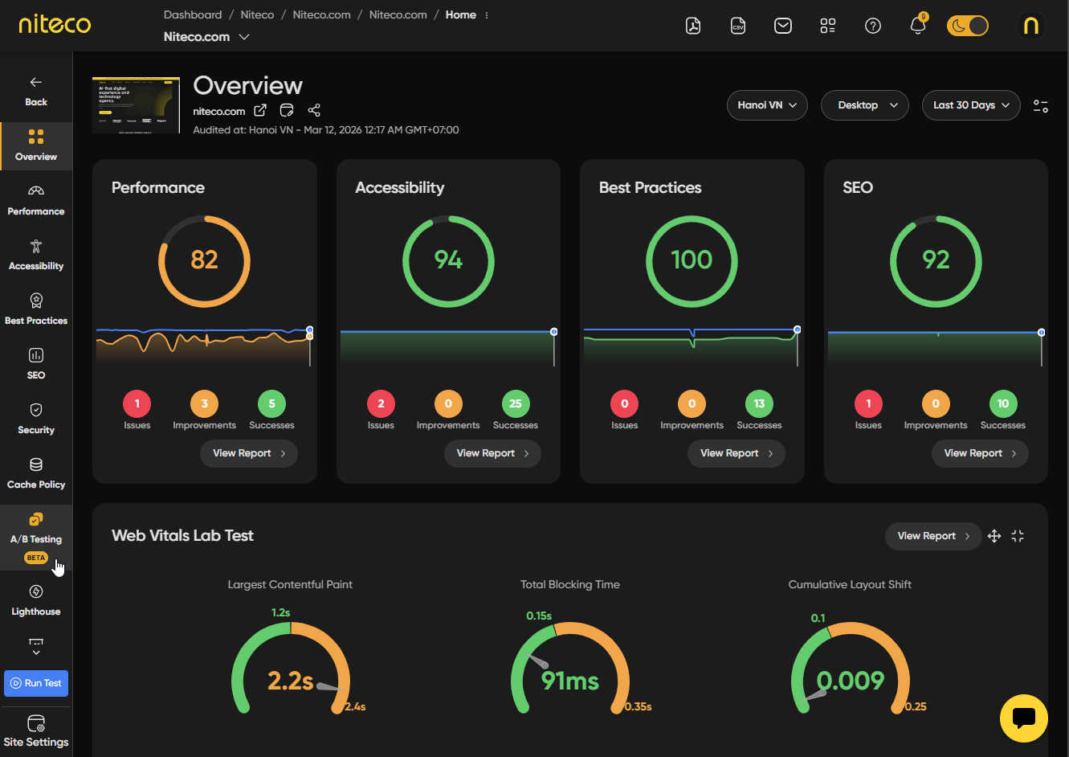The width and height of the screenshot is (1069, 757).
Task: Open the notifications bell
Action: click(x=918, y=26)
